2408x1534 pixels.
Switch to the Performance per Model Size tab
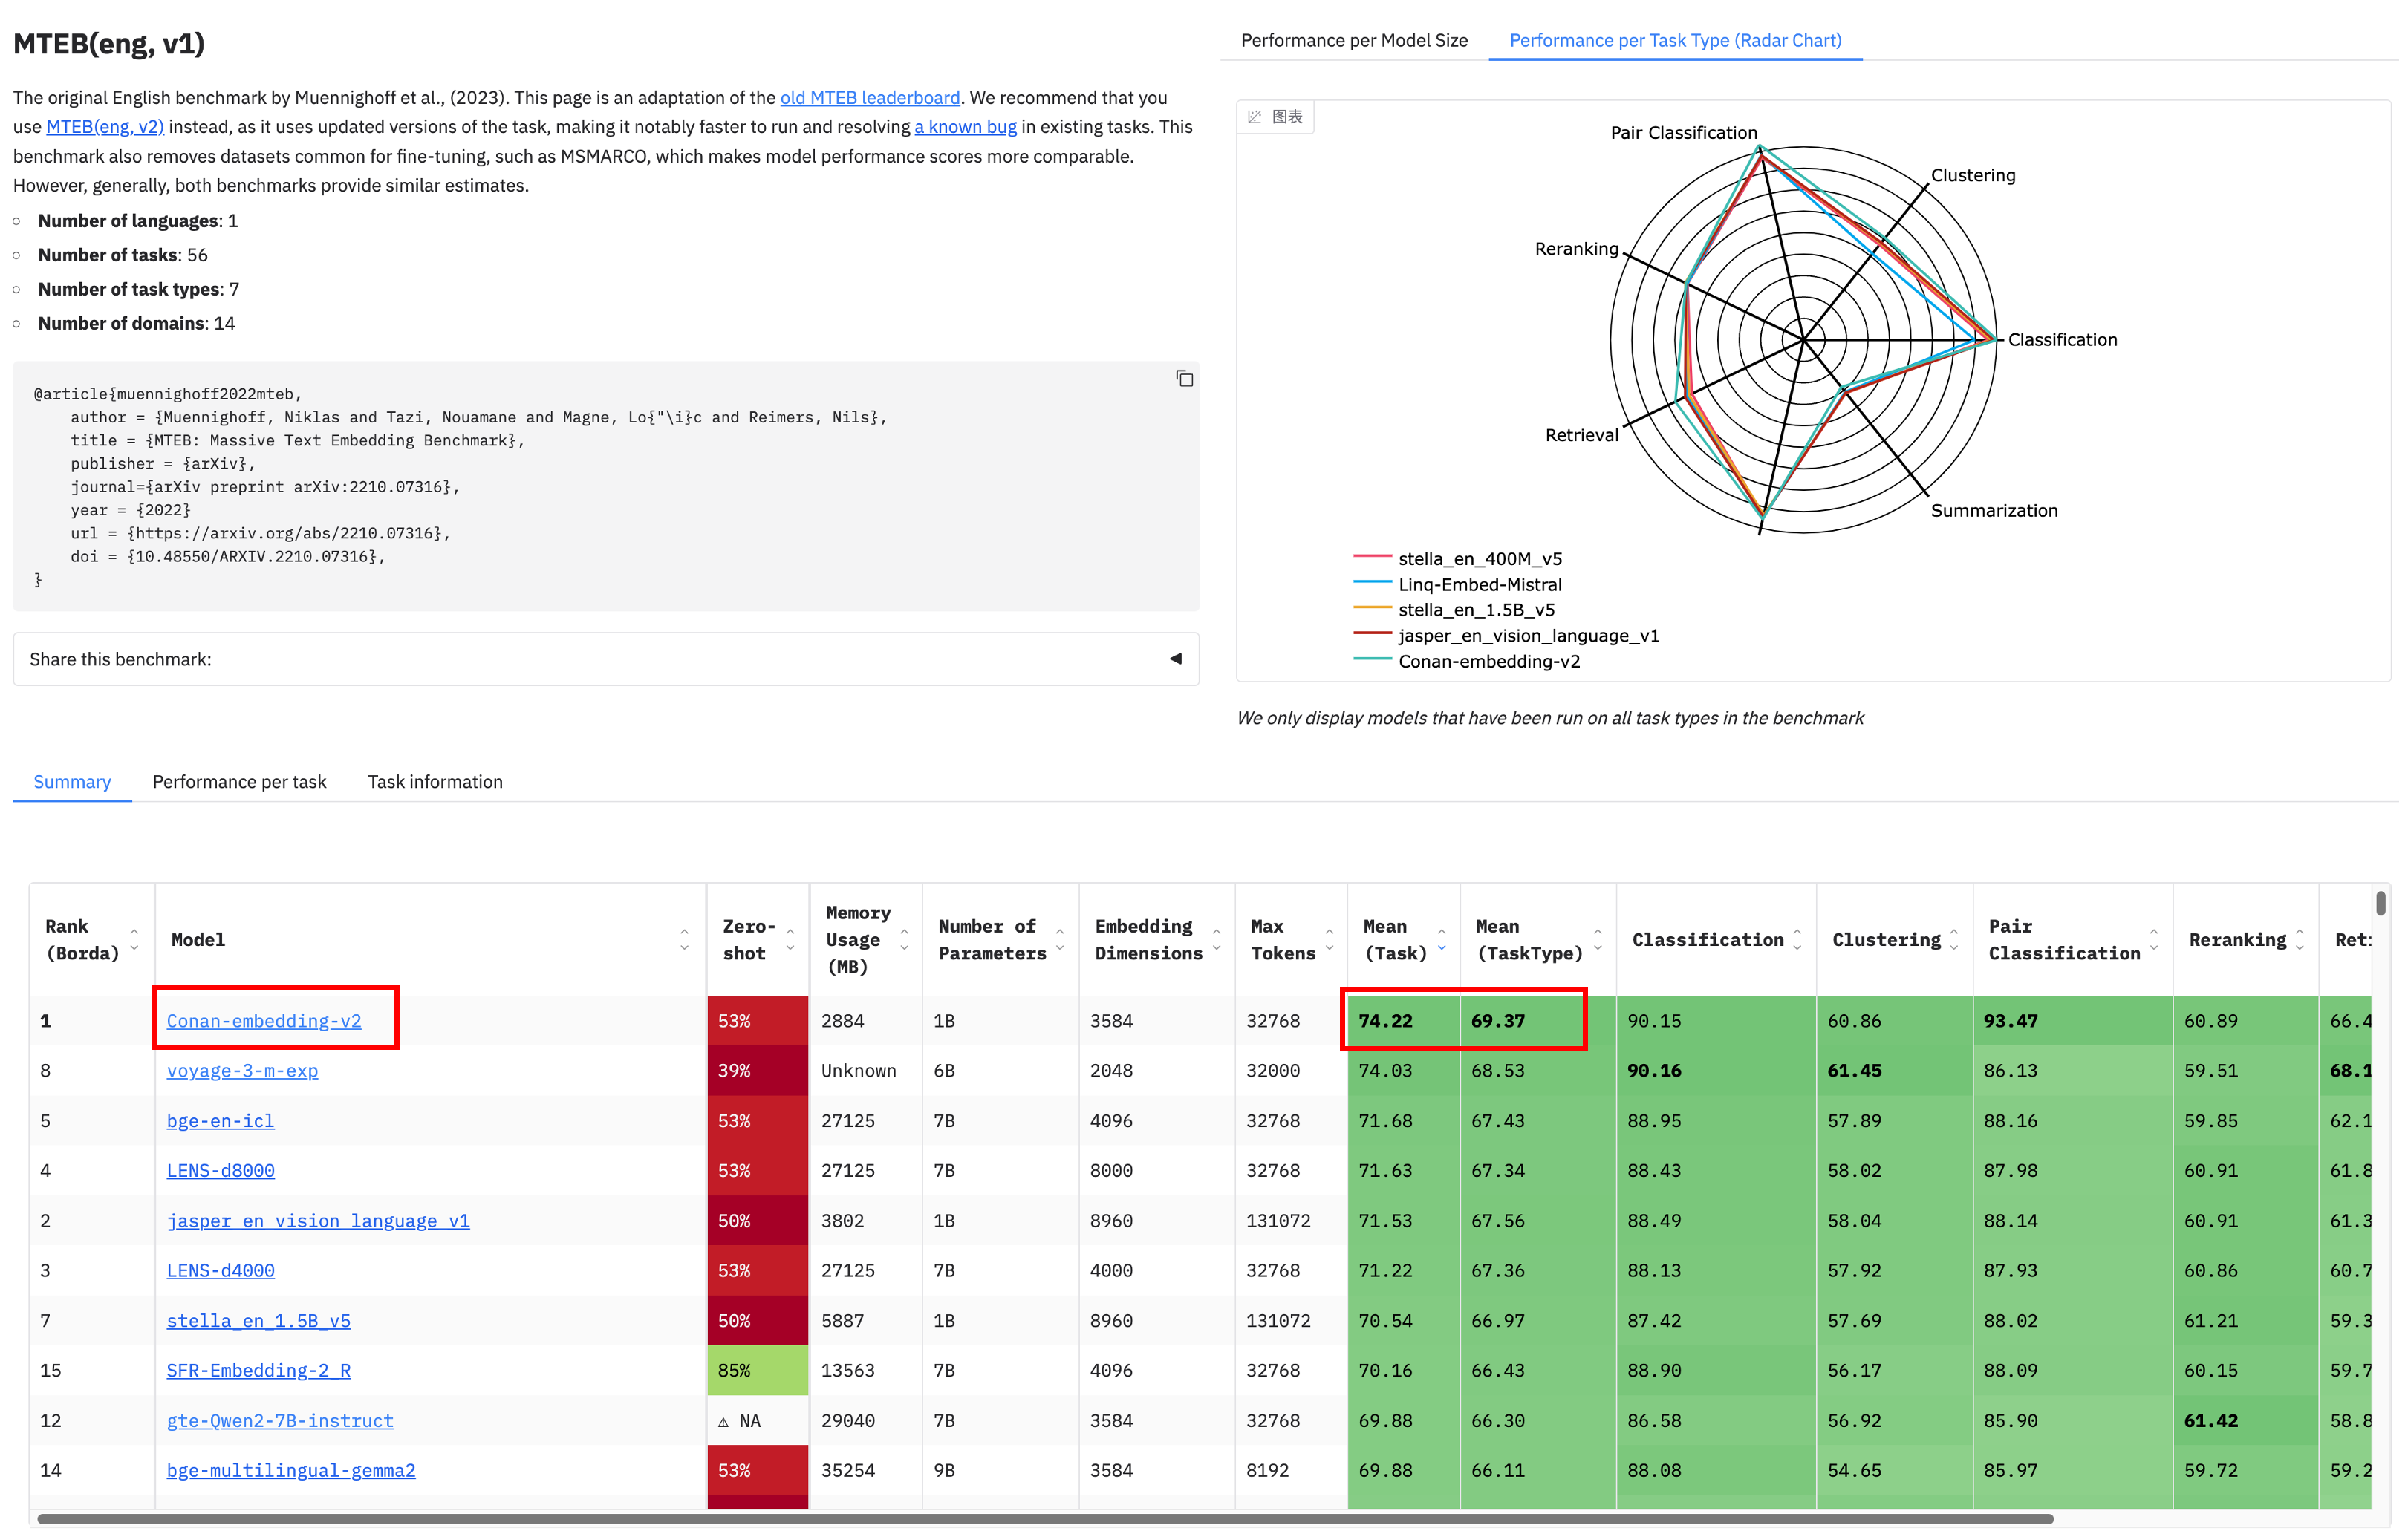[1354, 40]
